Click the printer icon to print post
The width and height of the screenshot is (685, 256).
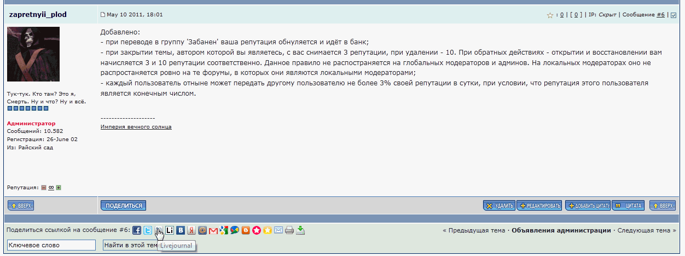click(x=289, y=230)
